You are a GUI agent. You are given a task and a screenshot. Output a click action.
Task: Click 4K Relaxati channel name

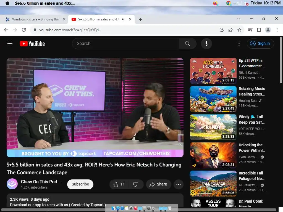point(248,185)
